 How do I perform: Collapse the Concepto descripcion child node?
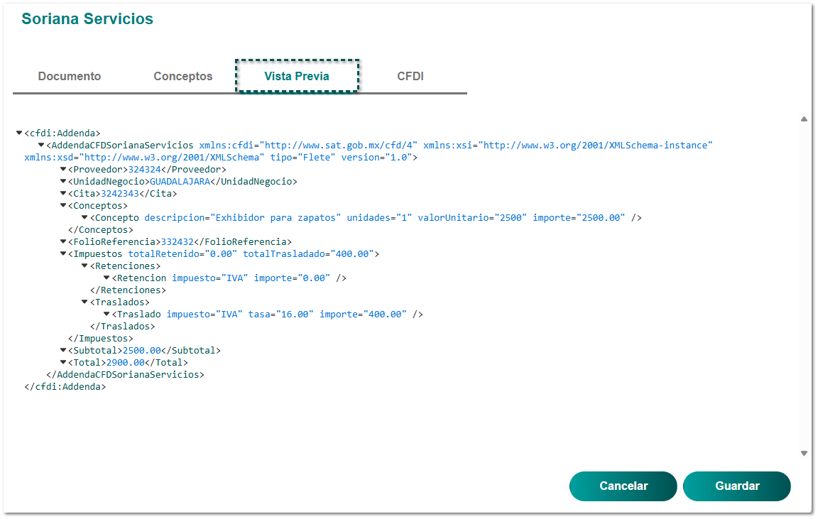pyautogui.click(x=84, y=217)
